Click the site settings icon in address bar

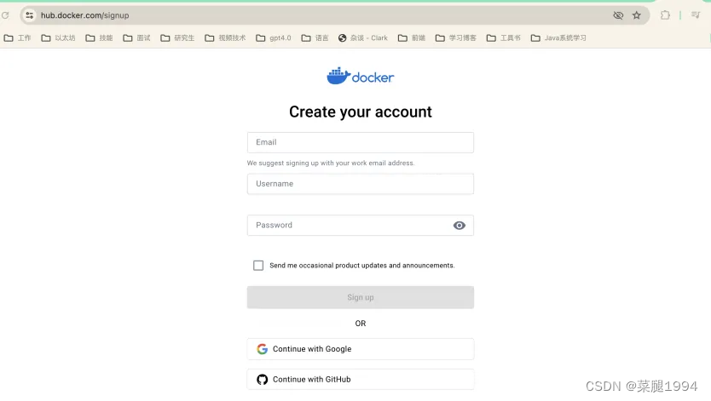29,15
